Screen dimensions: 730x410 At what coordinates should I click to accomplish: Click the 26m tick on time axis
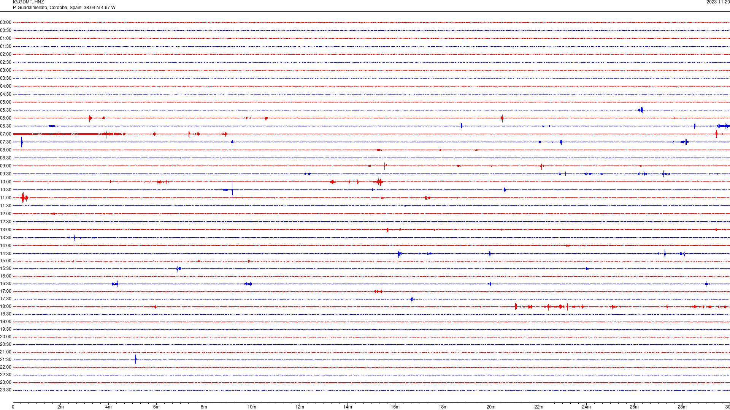tap(634, 407)
